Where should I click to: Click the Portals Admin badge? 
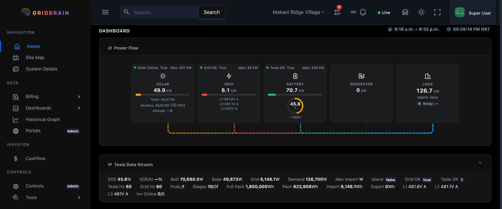click(73, 131)
